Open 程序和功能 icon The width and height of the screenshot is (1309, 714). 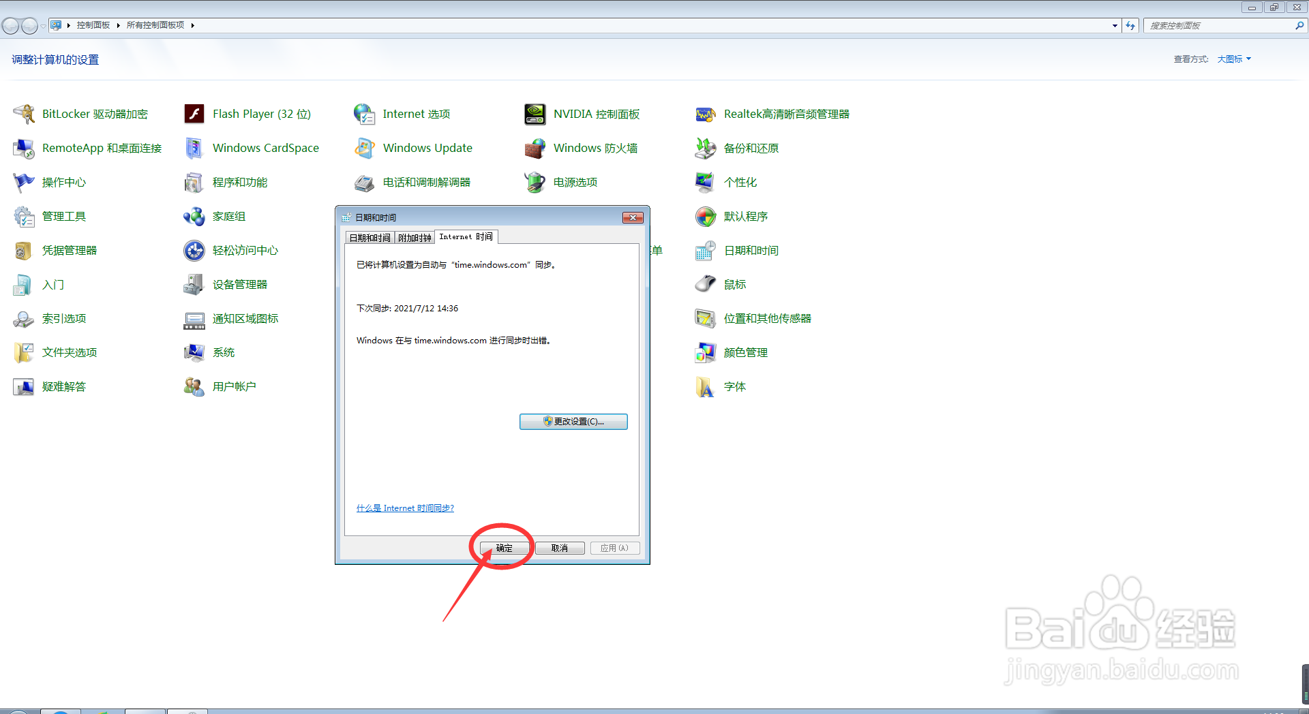(194, 182)
